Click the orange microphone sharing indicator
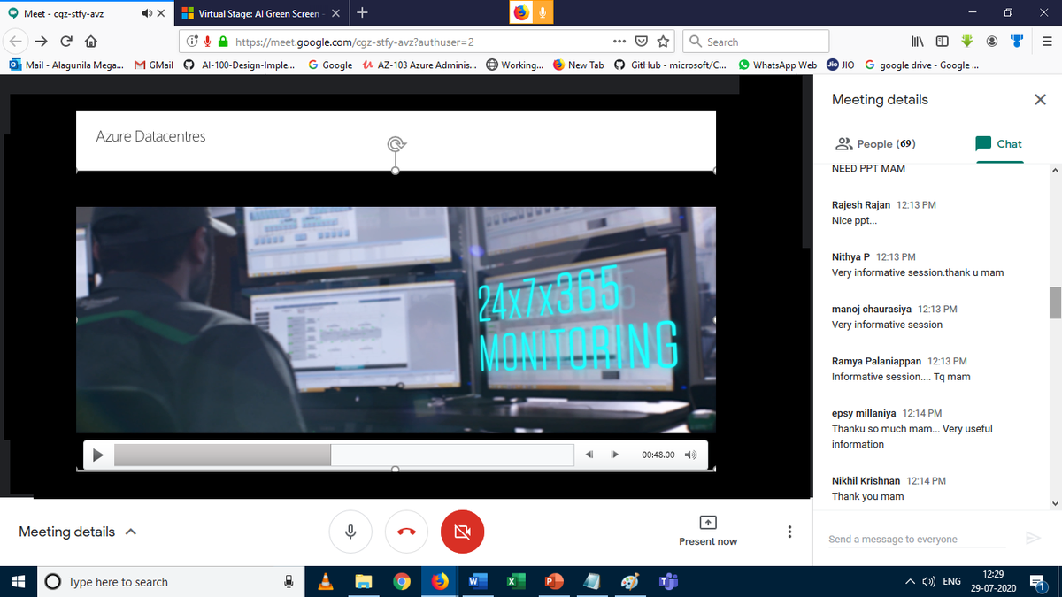The width and height of the screenshot is (1062, 597). click(543, 12)
